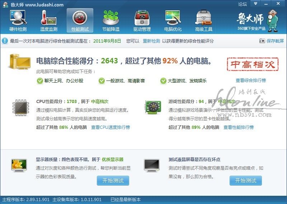Switch to 温度监测 temperature monitoring tab
Viewport: 287px width, 204px height.
click(x=49, y=21)
